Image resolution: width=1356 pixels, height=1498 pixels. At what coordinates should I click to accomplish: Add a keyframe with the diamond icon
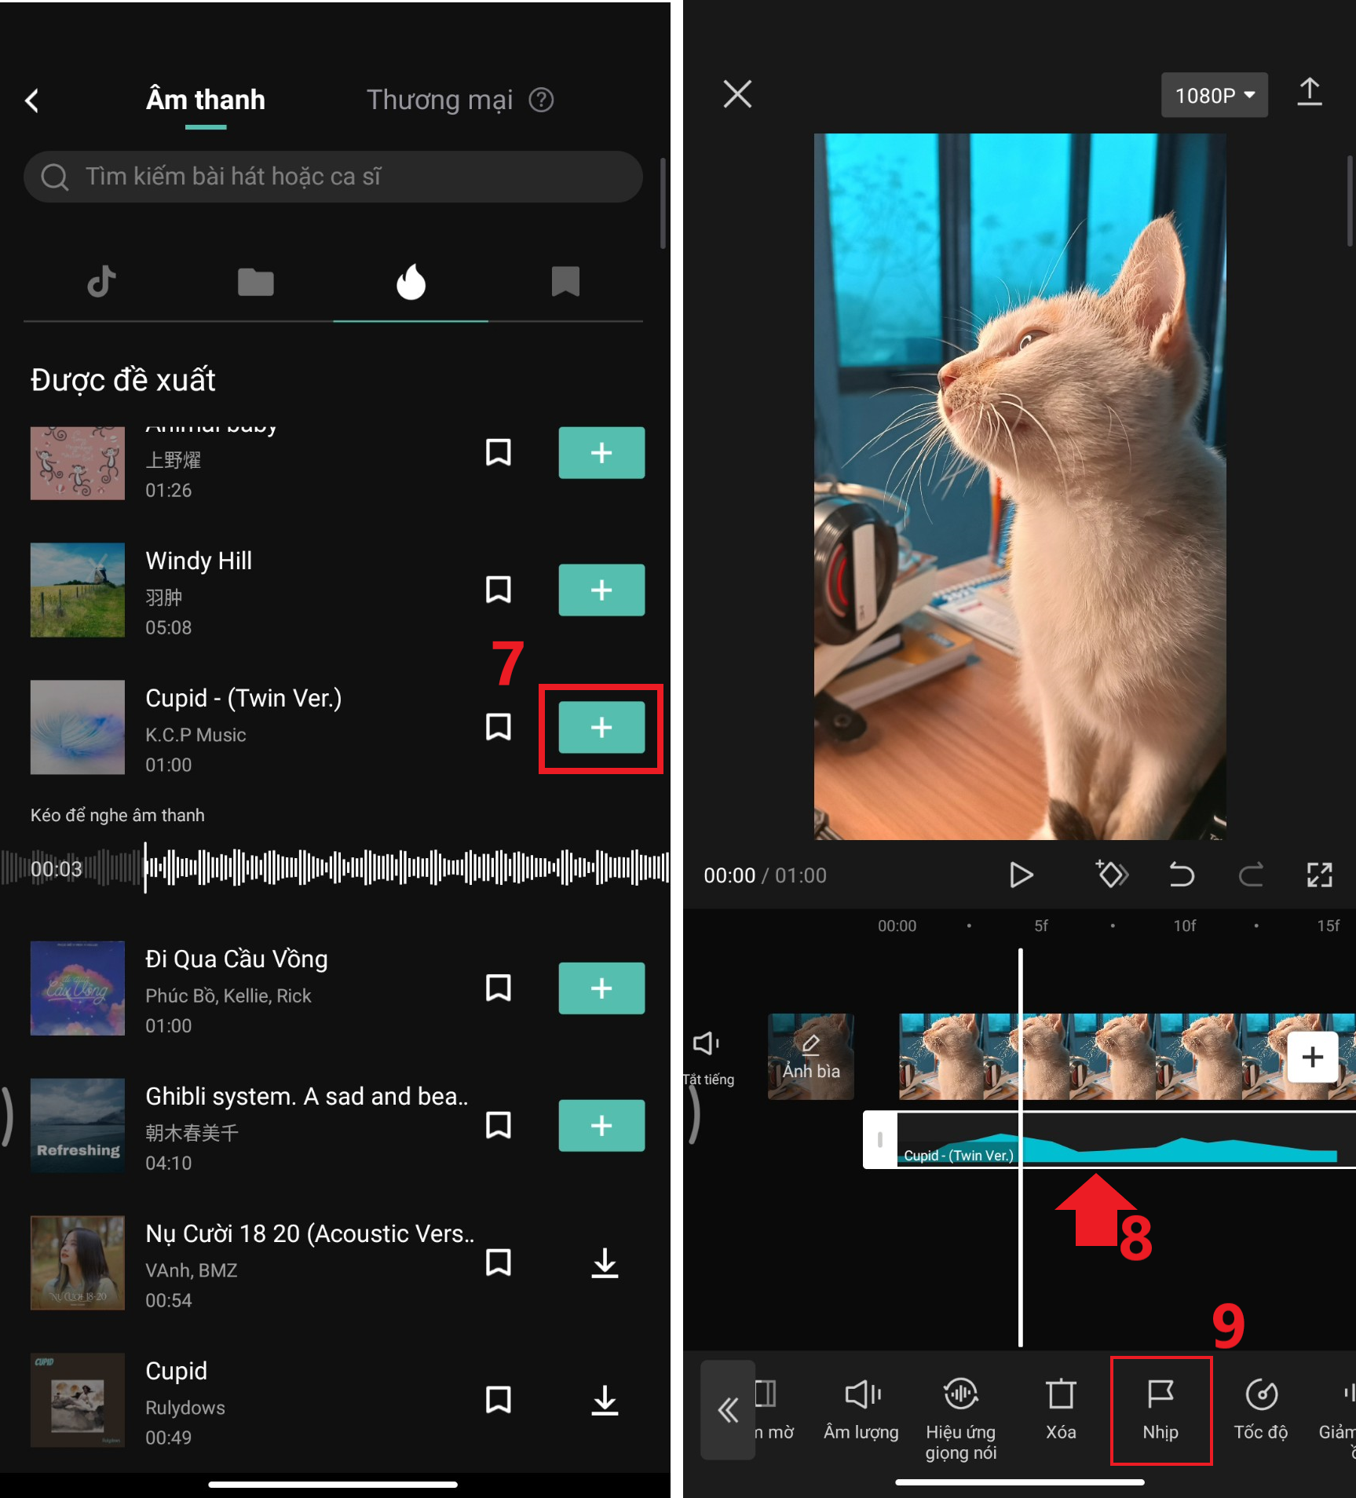tap(1111, 874)
